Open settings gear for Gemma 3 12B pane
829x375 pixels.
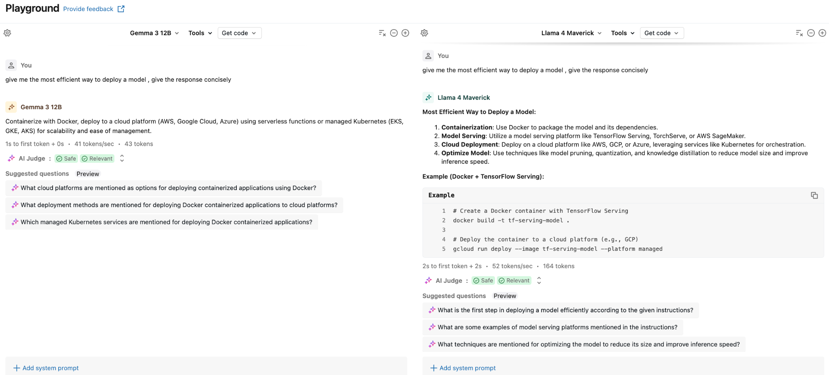7,33
